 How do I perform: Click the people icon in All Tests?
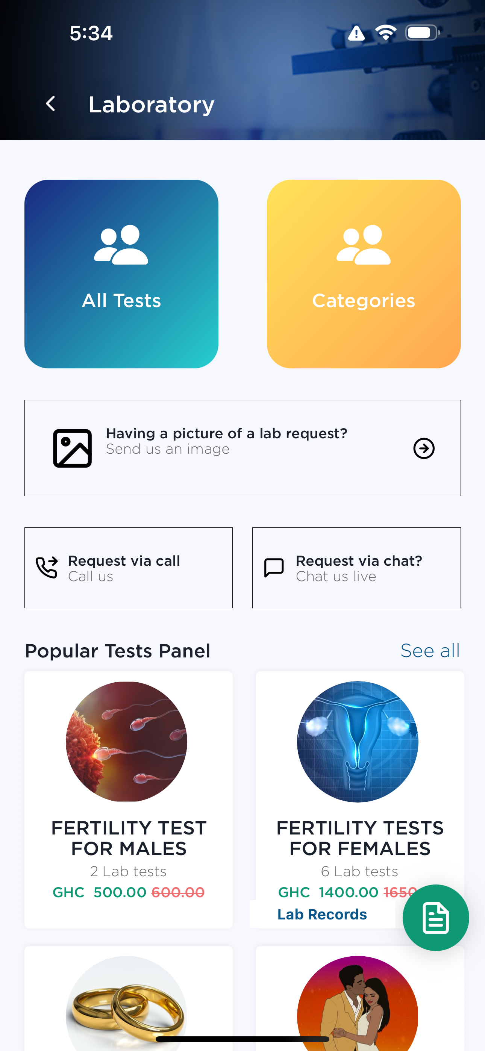(121, 244)
